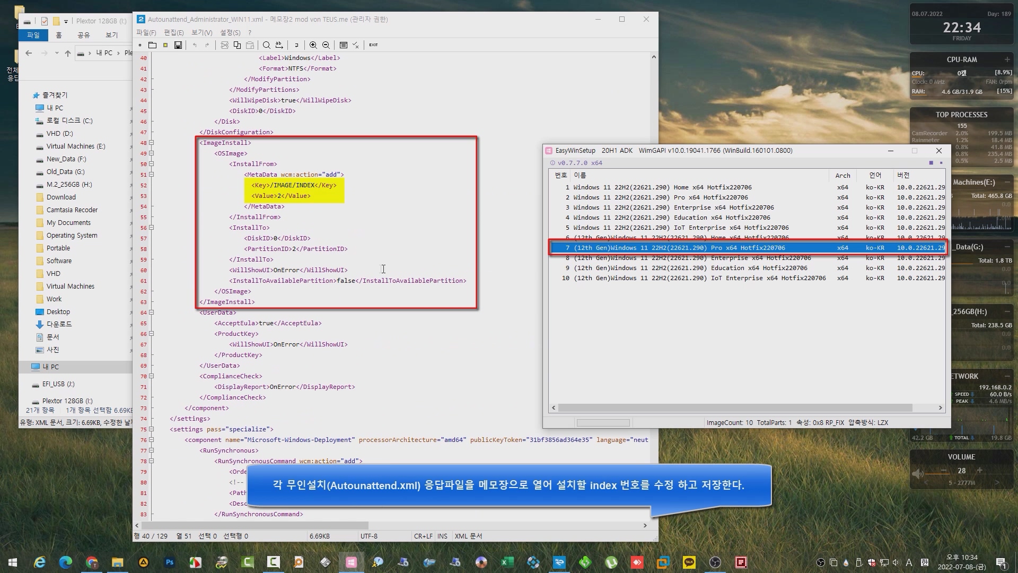Decrease volume with the minus on VOLUME widget
1018x573 pixels.
point(944,471)
